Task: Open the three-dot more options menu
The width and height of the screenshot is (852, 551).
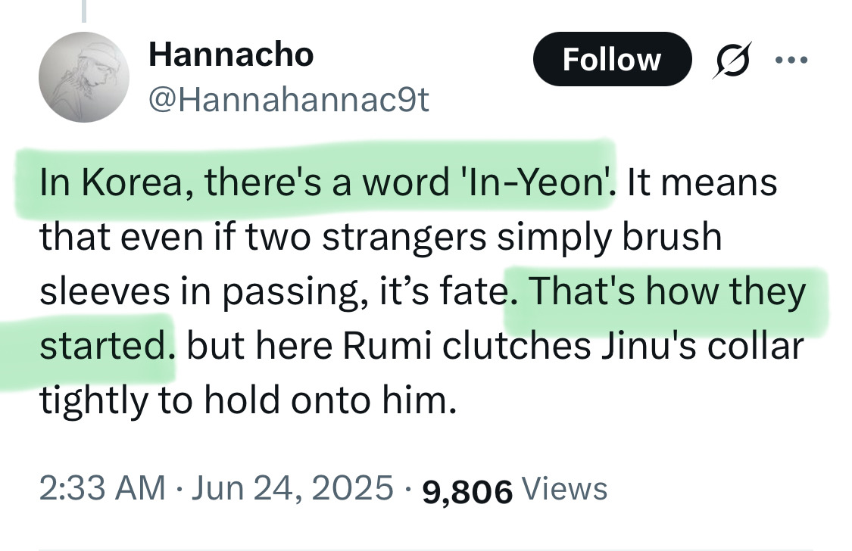Action: tap(791, 60)
